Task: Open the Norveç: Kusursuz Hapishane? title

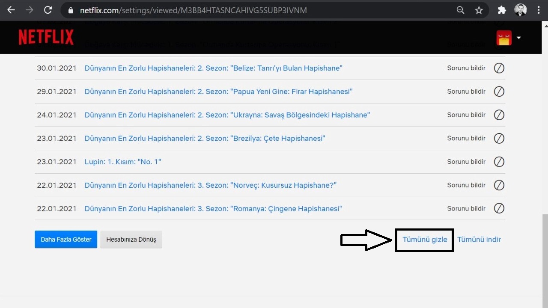Action: click(x=210, y=185)
